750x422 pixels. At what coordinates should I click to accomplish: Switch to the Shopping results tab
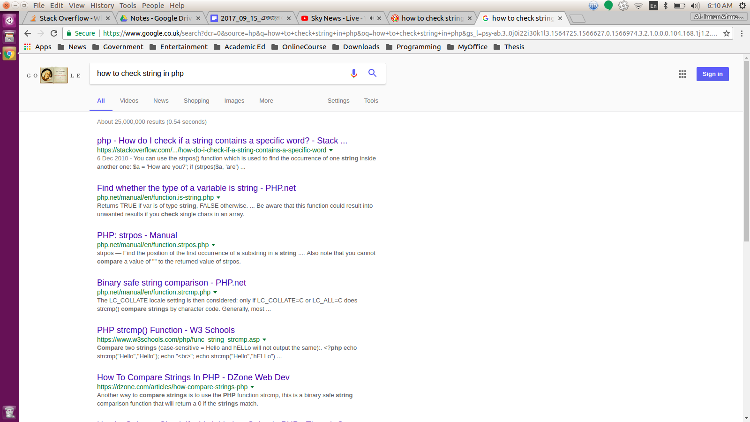coord(196,101)
